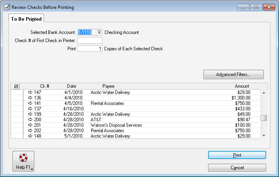Select the date 5/1/2010
The height and width of the screenshot is (177, 279).
pos(73,136)
